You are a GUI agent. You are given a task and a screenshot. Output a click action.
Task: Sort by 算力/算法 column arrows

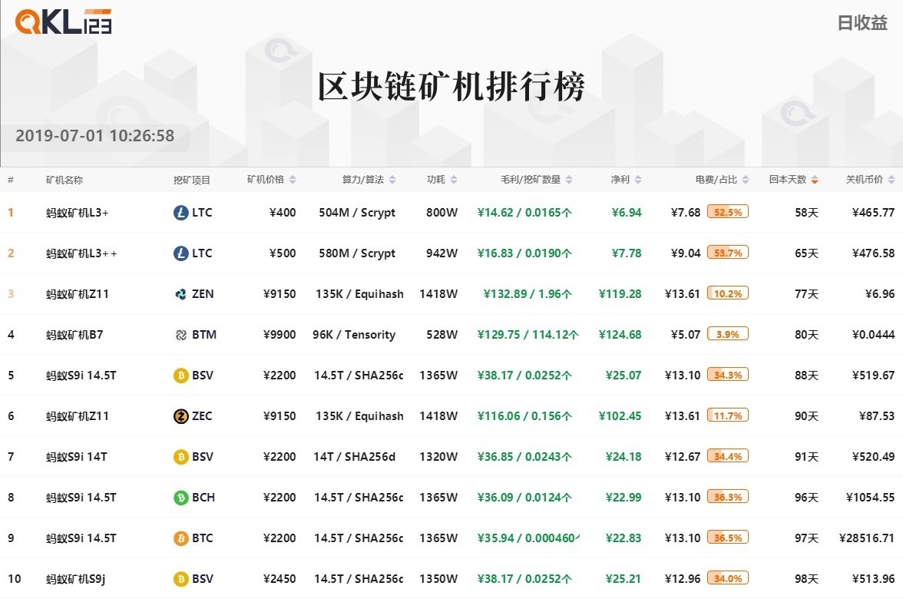point(392,180)
